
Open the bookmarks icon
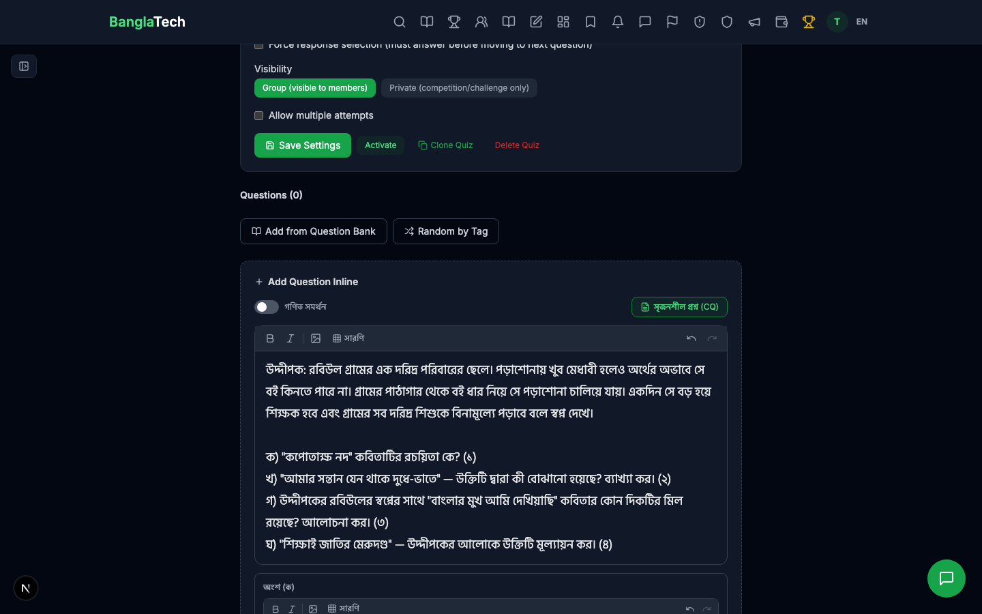[591, 22]
